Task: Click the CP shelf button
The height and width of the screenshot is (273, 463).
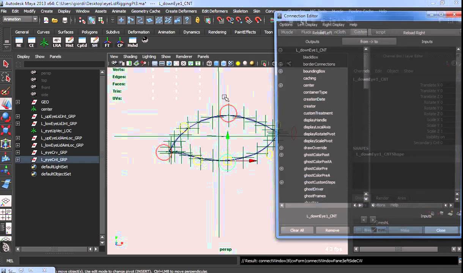Action: [x=120, y=42]
